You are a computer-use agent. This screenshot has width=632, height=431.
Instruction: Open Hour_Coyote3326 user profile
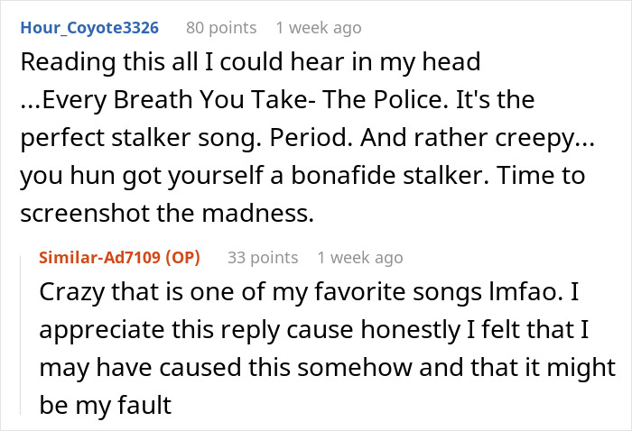coord(89,28)
